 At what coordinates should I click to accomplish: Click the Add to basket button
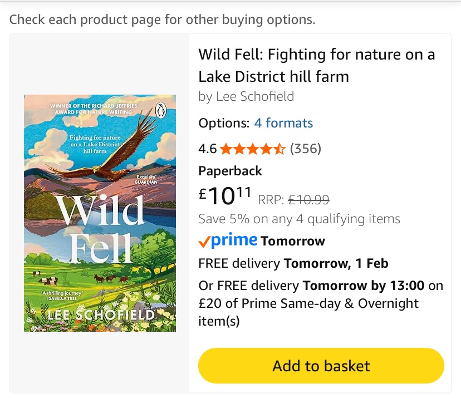(x=321, y=366)
